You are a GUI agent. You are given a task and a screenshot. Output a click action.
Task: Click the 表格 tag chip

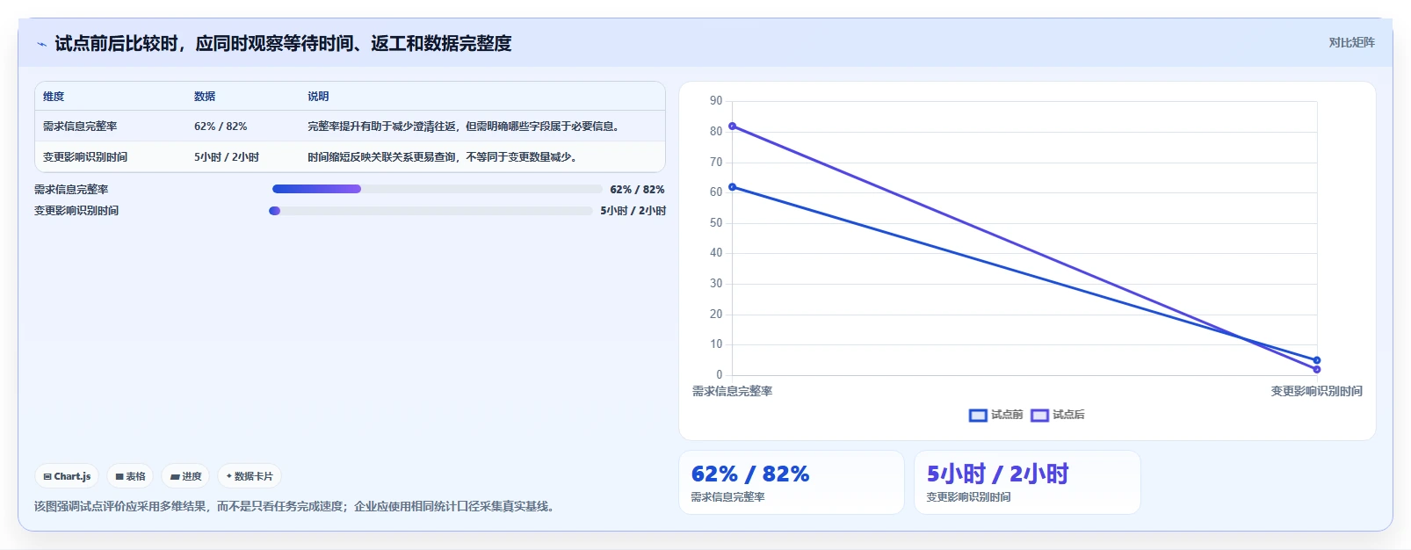click(130, 476)
